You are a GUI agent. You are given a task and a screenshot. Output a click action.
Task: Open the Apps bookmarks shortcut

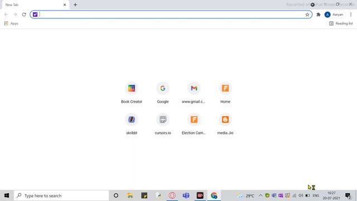tap(11, 23)
